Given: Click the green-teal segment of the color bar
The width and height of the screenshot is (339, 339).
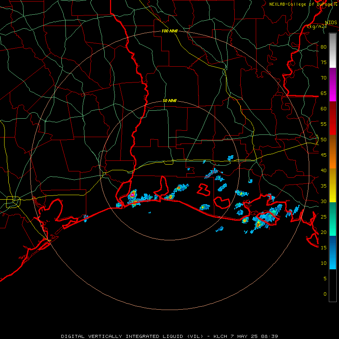Looking at the screenshot, I should coord(333,219).
